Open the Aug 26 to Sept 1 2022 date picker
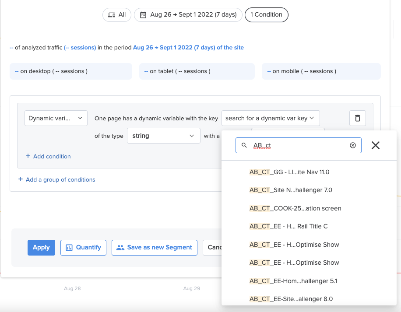The width and height of the screenshot is (401, 312). [188, 15]
